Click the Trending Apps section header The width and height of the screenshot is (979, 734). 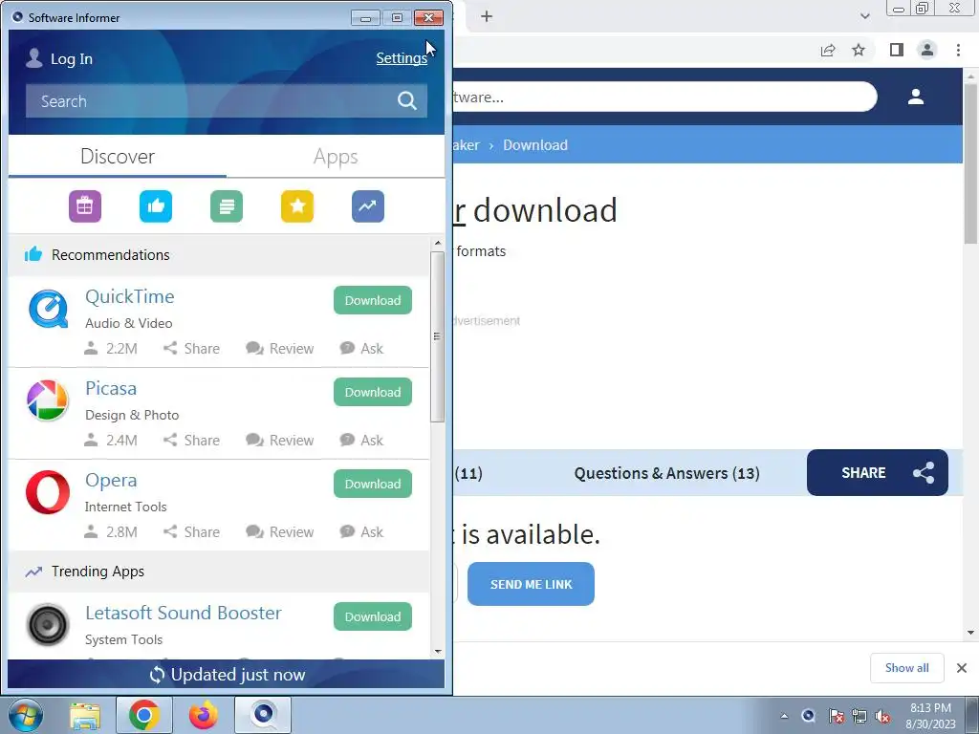point(219,572)
